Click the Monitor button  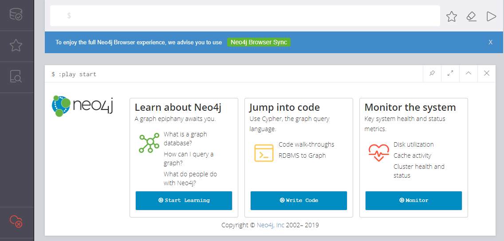(413, 201)
